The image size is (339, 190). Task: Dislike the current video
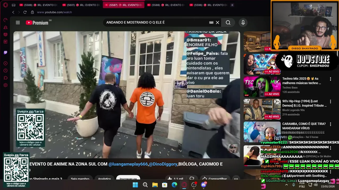point(192,179)
